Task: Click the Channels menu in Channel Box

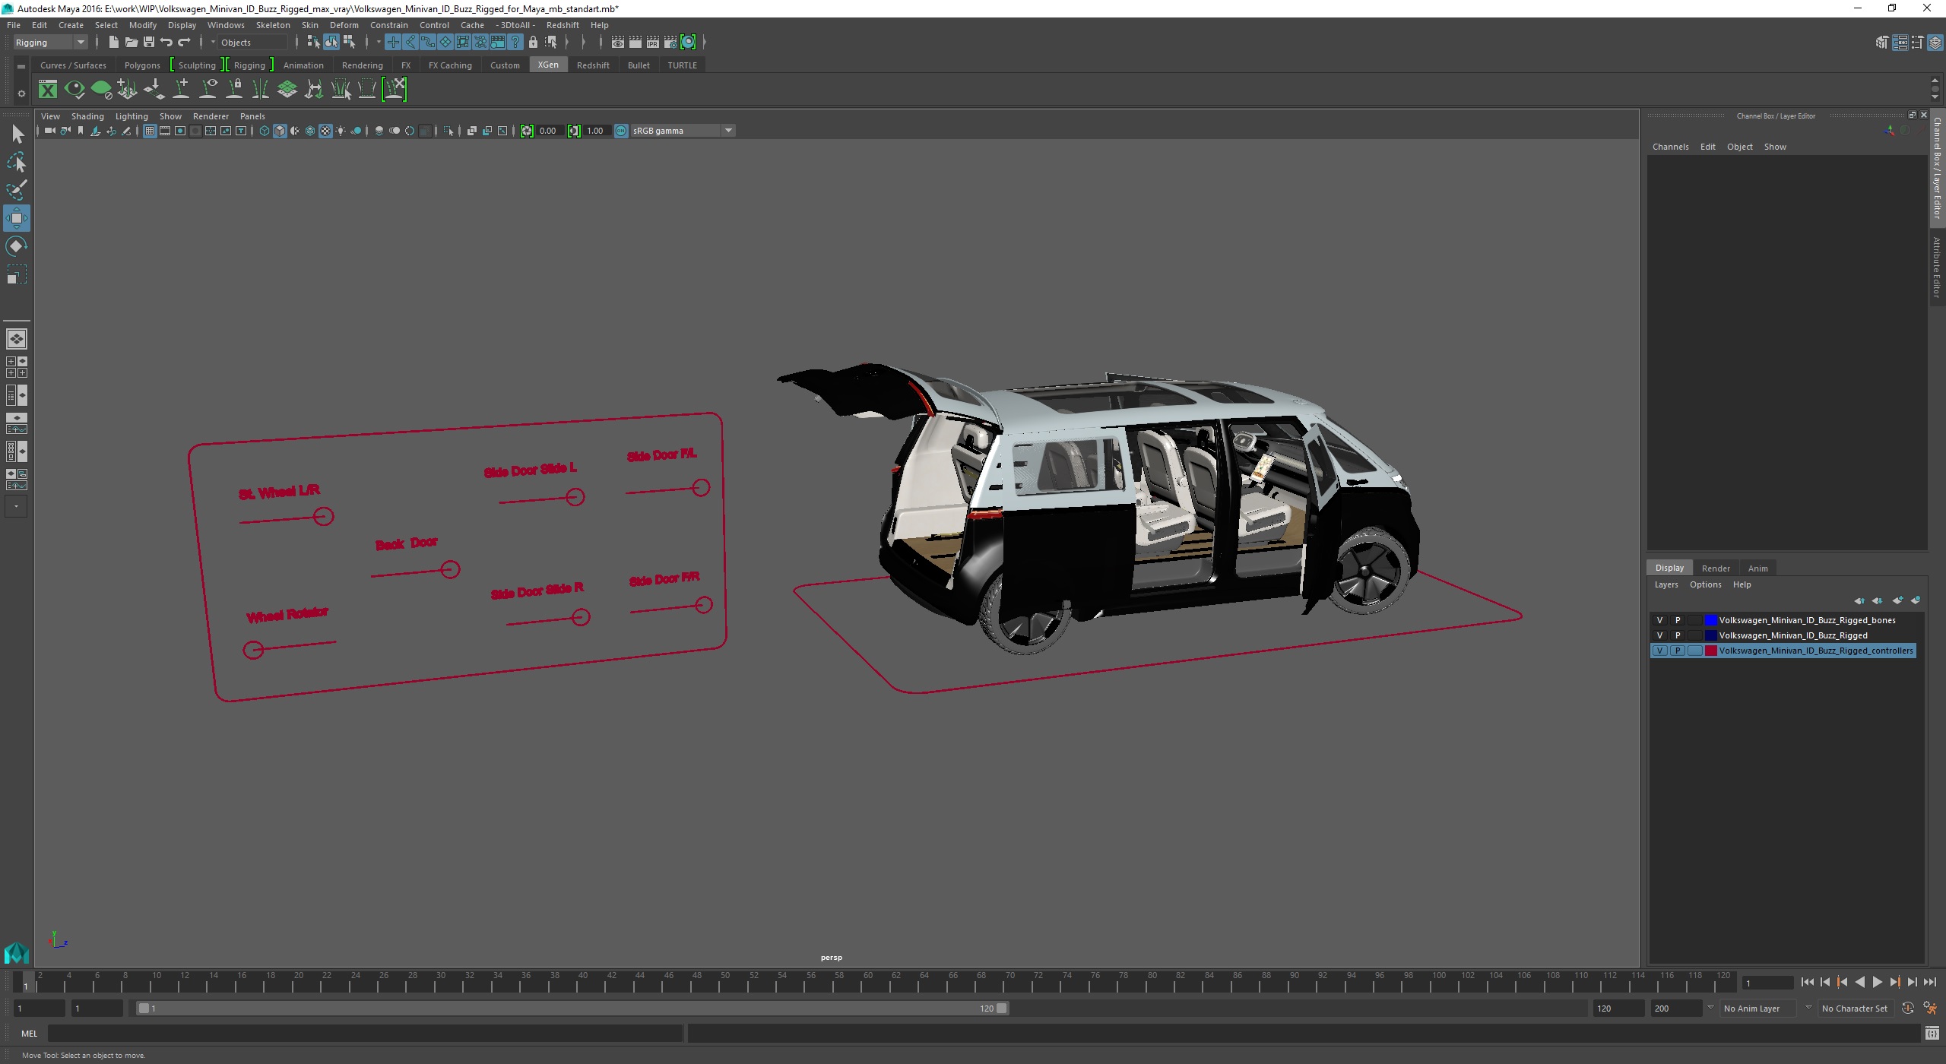Action: coord(1670,147)
